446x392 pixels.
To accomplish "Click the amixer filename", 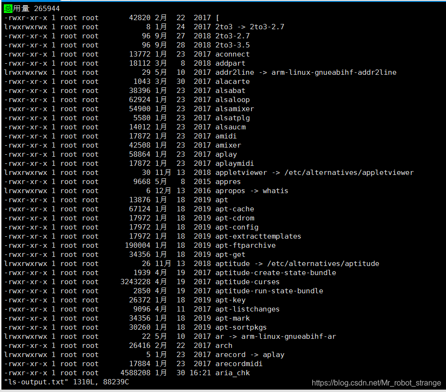I will coord(228,145).
